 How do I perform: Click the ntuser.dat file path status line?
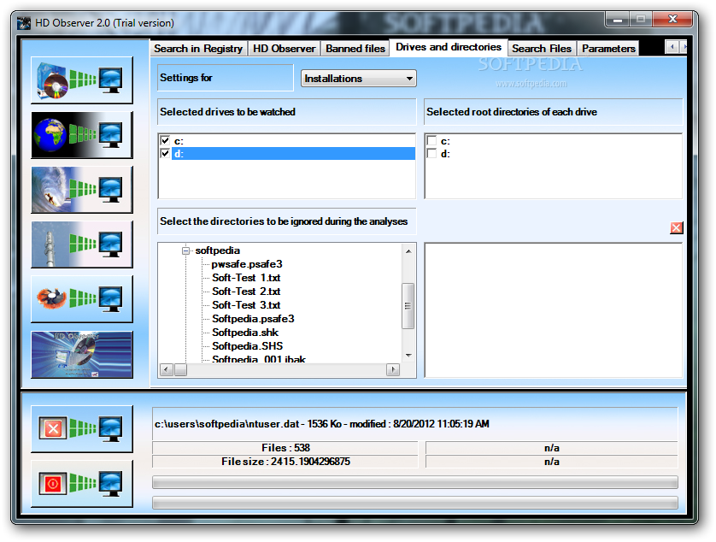click(x=414, y=424)
